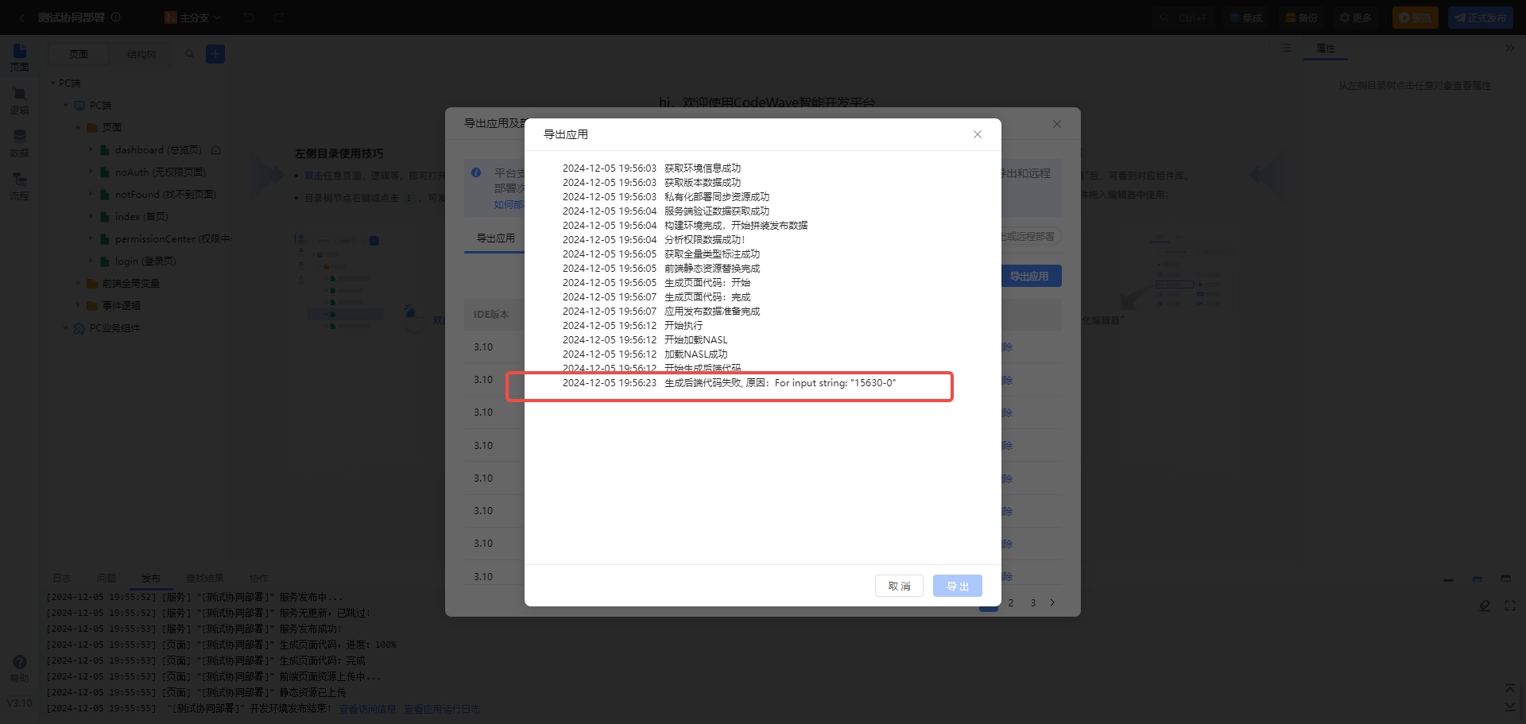Jump to the top of log
1526x724 pixels.
point(1509,688)
